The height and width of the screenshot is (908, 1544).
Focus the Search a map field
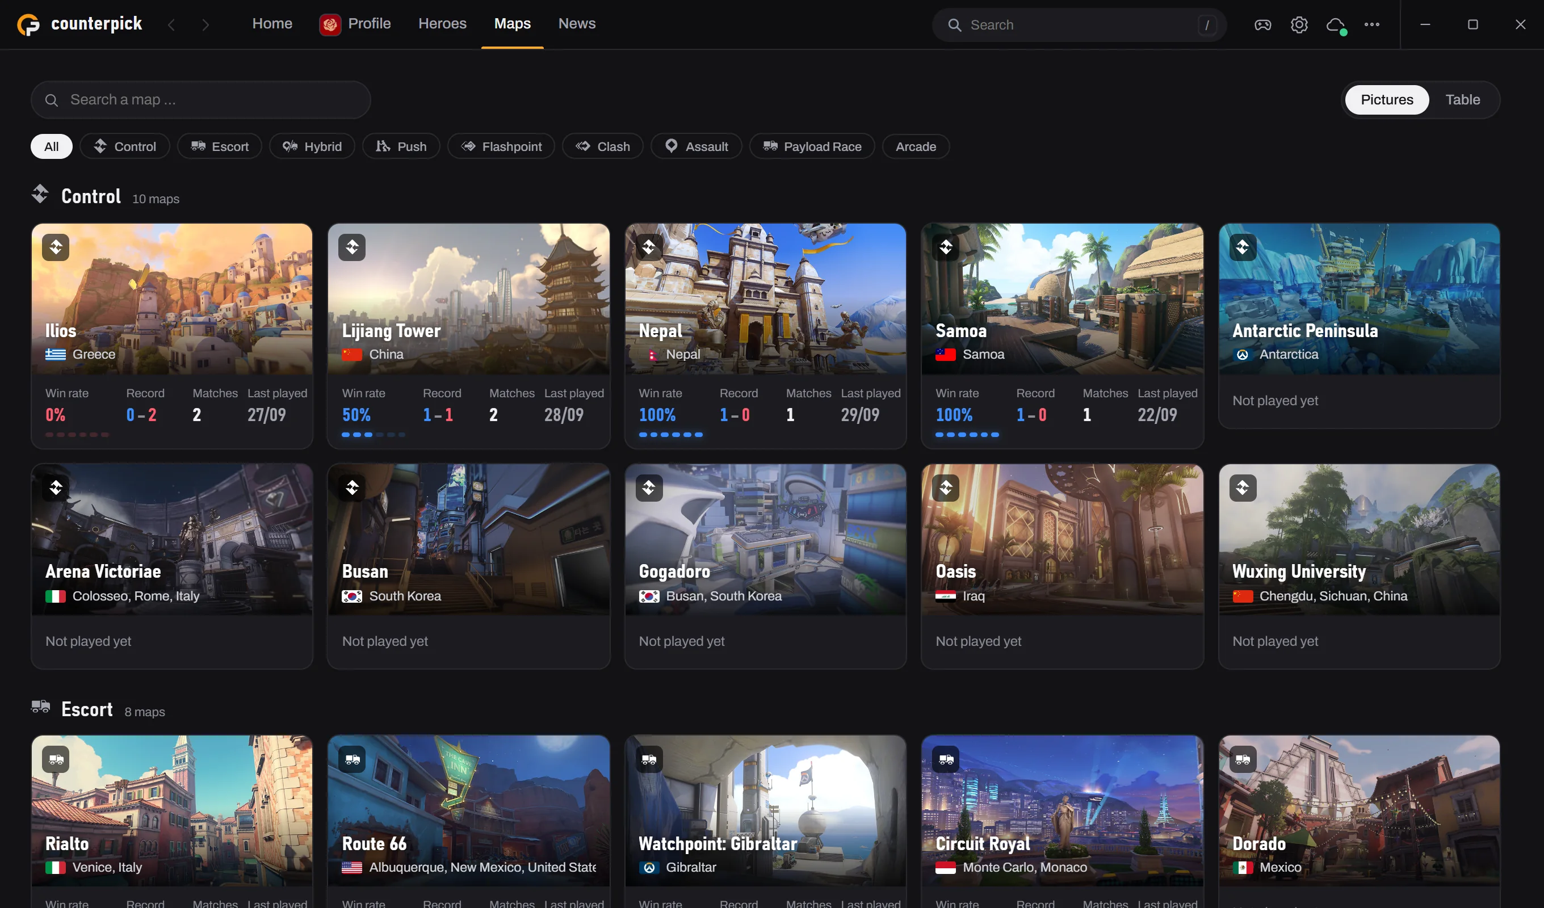tap(201, 100)
